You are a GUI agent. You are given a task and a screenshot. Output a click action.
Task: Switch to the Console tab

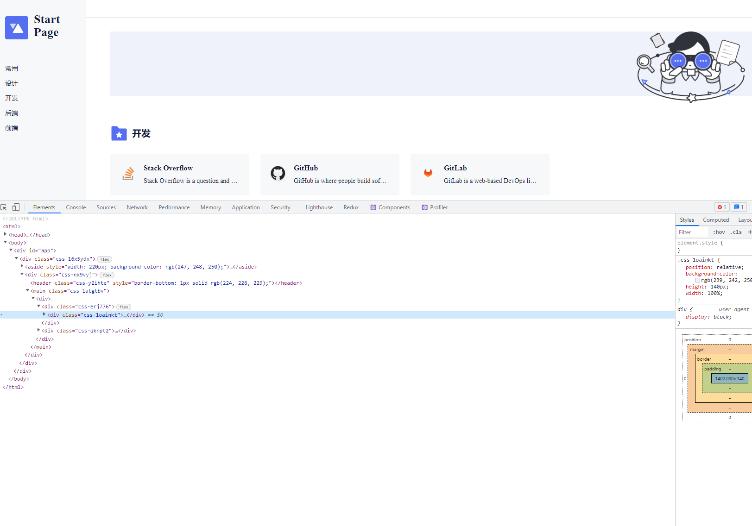76,207
